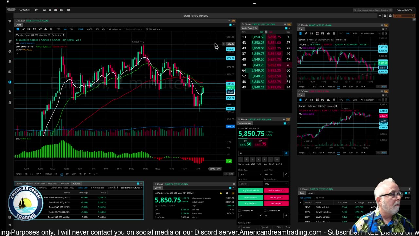Viewport: 419px width, 236px height.
Task: Click the star favorite icon in Quotes panel
Action: (x=221, y=193)
